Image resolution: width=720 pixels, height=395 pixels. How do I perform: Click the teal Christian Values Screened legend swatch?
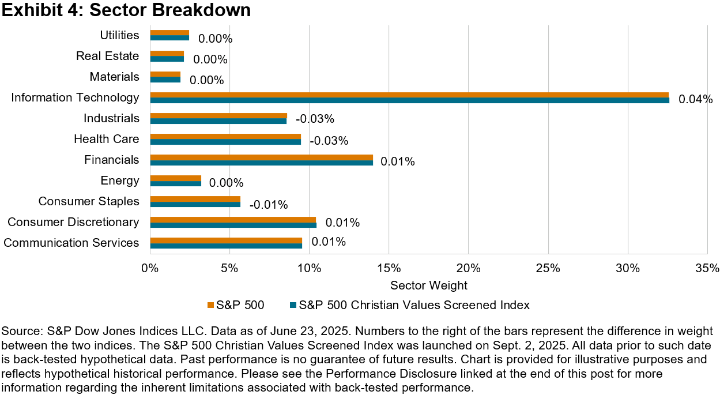(293, 305)
